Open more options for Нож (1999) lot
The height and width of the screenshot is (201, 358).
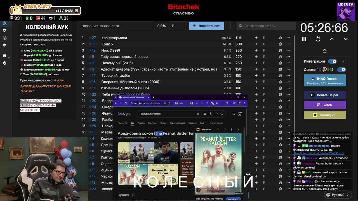288,51
